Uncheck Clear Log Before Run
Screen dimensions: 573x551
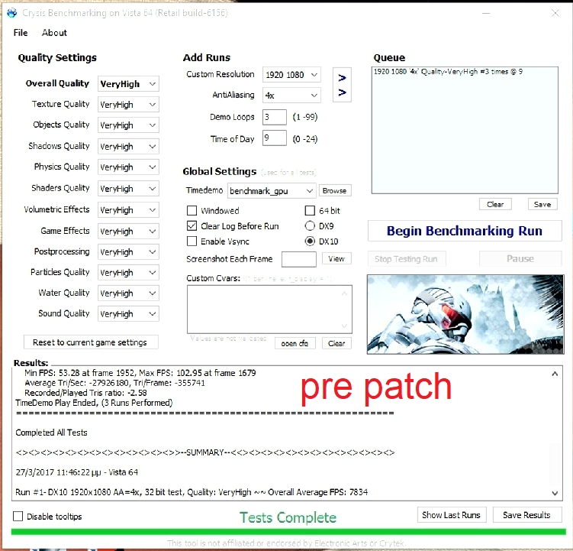[192, 226]
